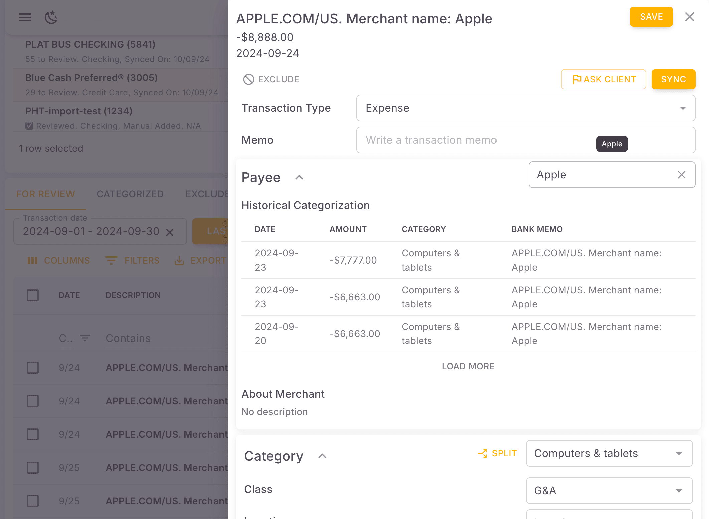709x519 pixels.
Task: Load more historical categorizations
Action: pos(468,366)
